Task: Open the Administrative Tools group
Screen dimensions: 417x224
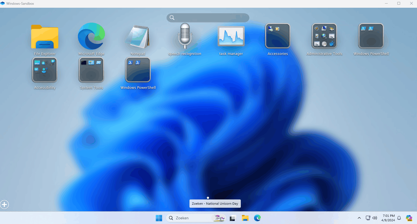Action: pyautogui.click(x=324, y=36)
